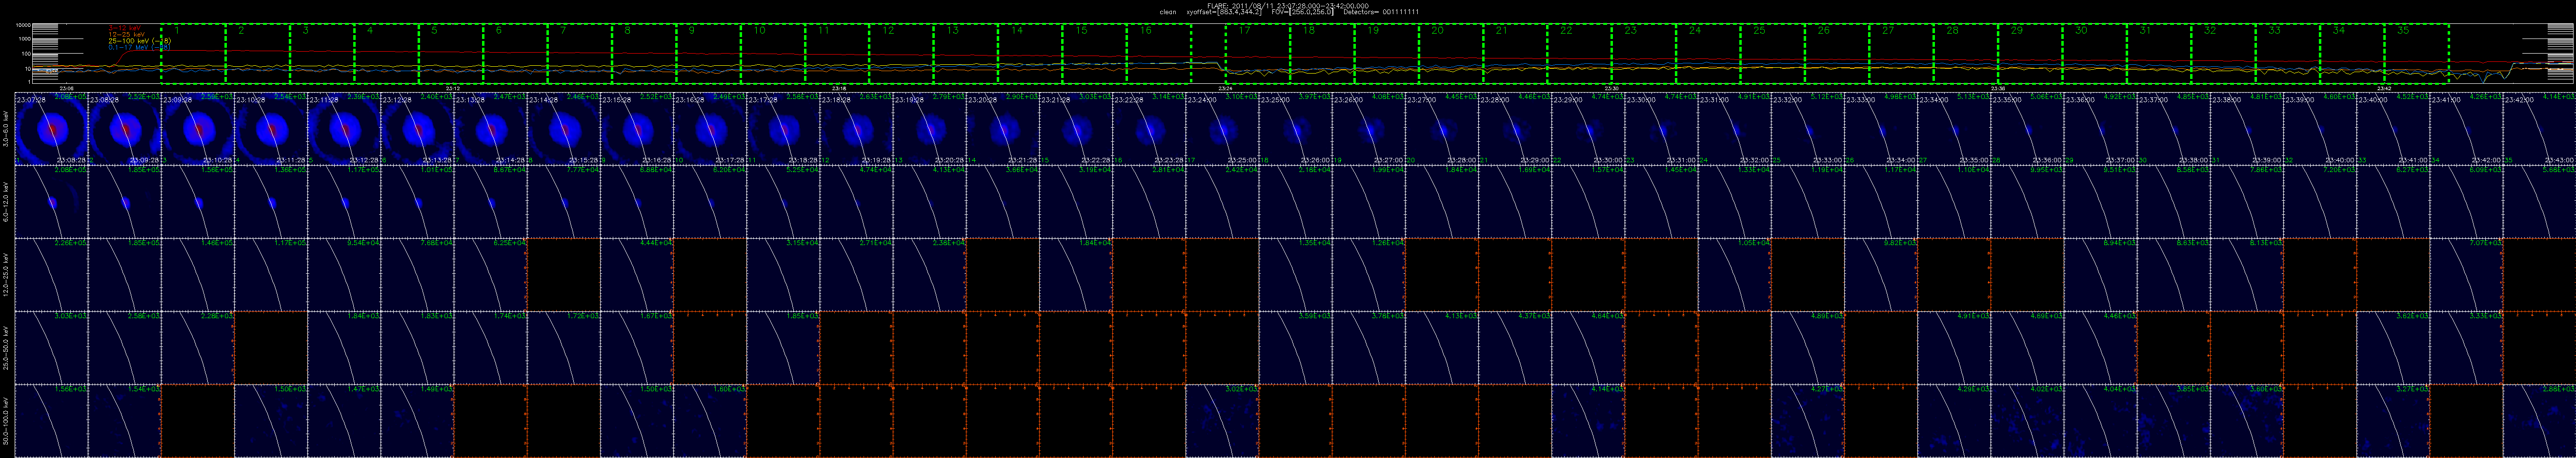Click the 6.0-12.0 keV row label
This screenshot has height=458, width=2576.
[x=7, y=202]
